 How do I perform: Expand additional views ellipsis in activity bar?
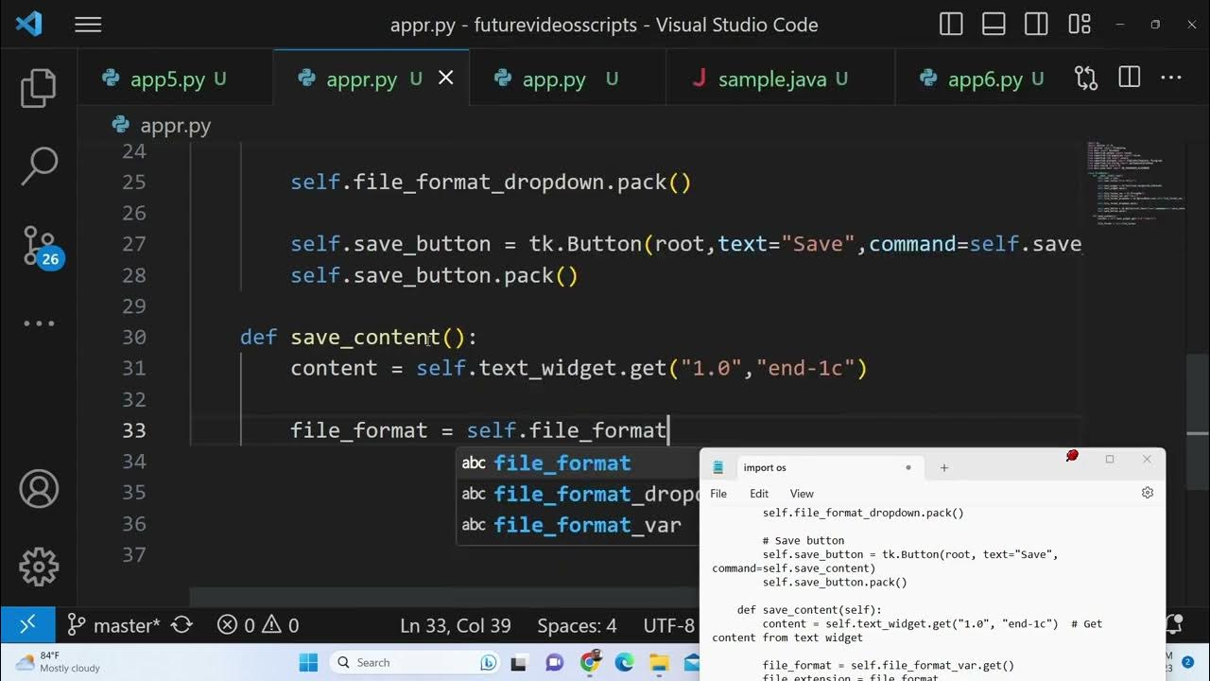pos(39,323)
